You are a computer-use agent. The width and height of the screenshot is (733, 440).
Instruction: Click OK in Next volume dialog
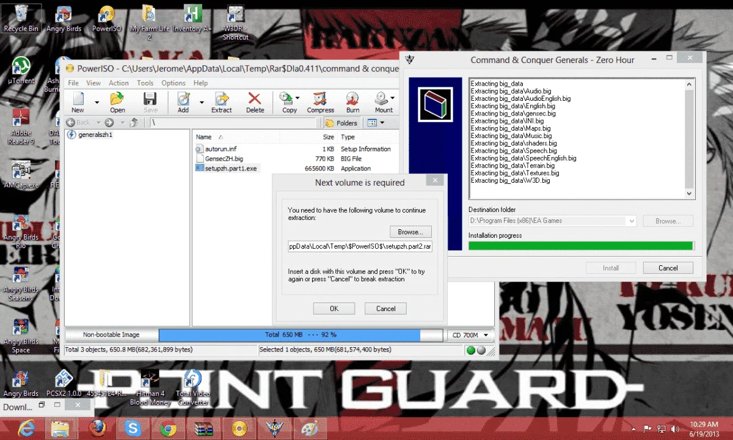(334, 309)
